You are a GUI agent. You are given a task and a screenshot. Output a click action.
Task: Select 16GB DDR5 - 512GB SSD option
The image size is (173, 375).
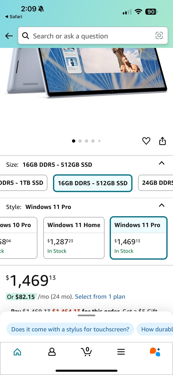point(93,183)
